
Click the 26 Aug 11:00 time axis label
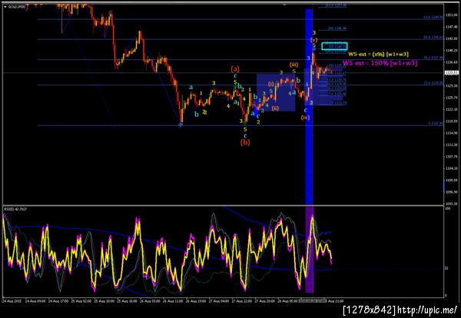pos(173,301)
